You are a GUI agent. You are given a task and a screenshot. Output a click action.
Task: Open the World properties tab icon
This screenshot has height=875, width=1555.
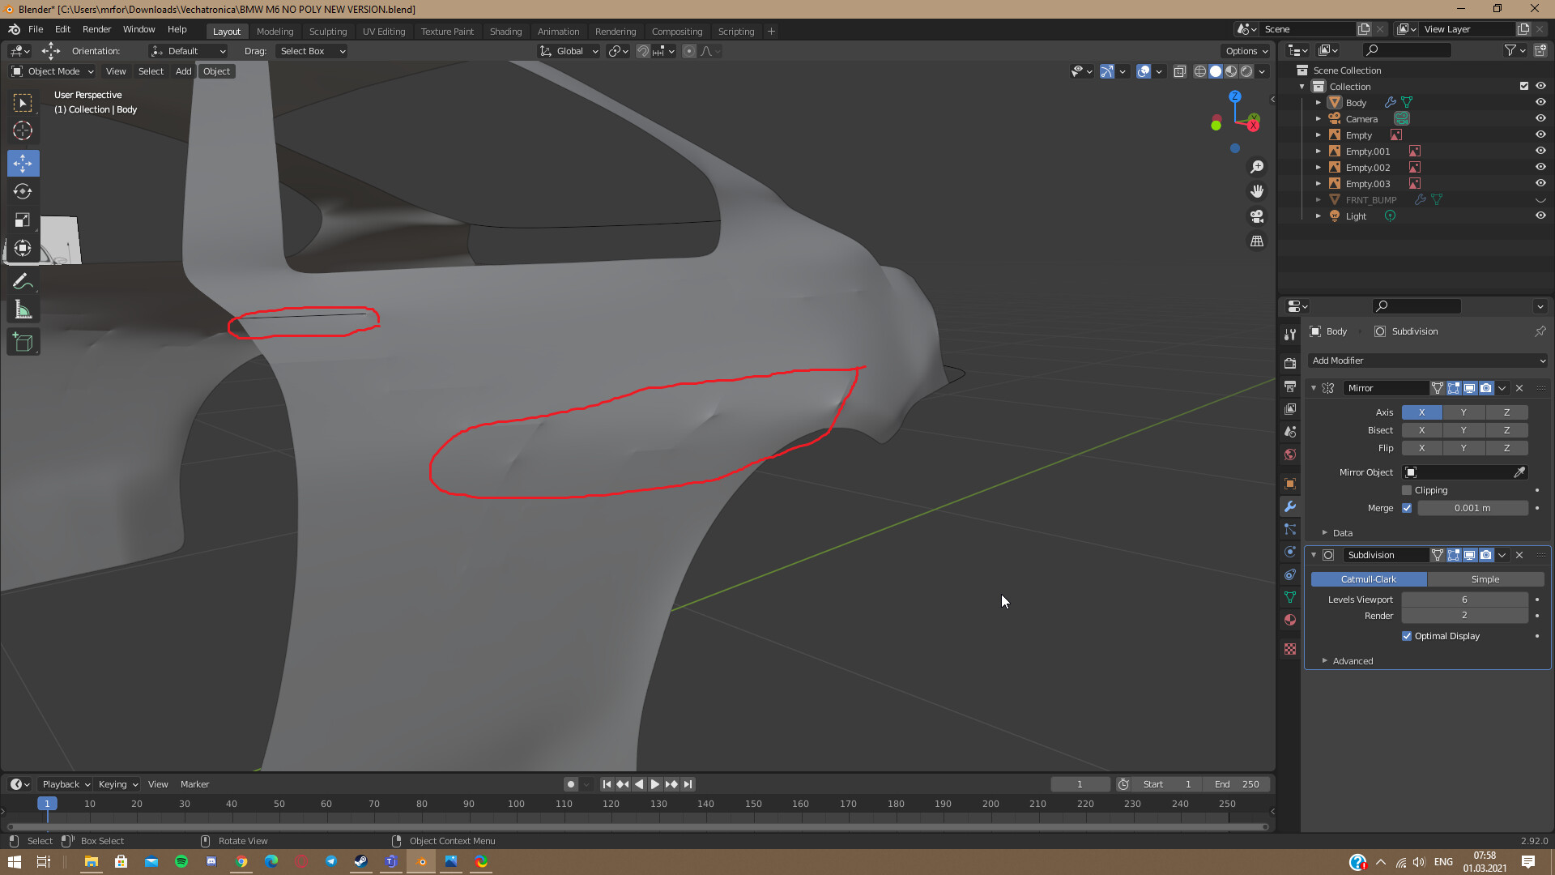[1290, 455]
